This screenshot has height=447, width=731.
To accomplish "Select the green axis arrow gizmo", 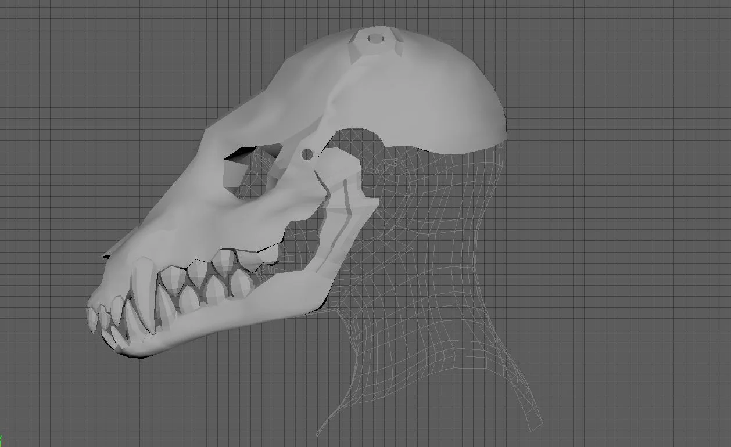I will [2, 438].
